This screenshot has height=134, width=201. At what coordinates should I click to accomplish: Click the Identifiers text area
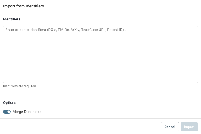[x=100, y=54]
